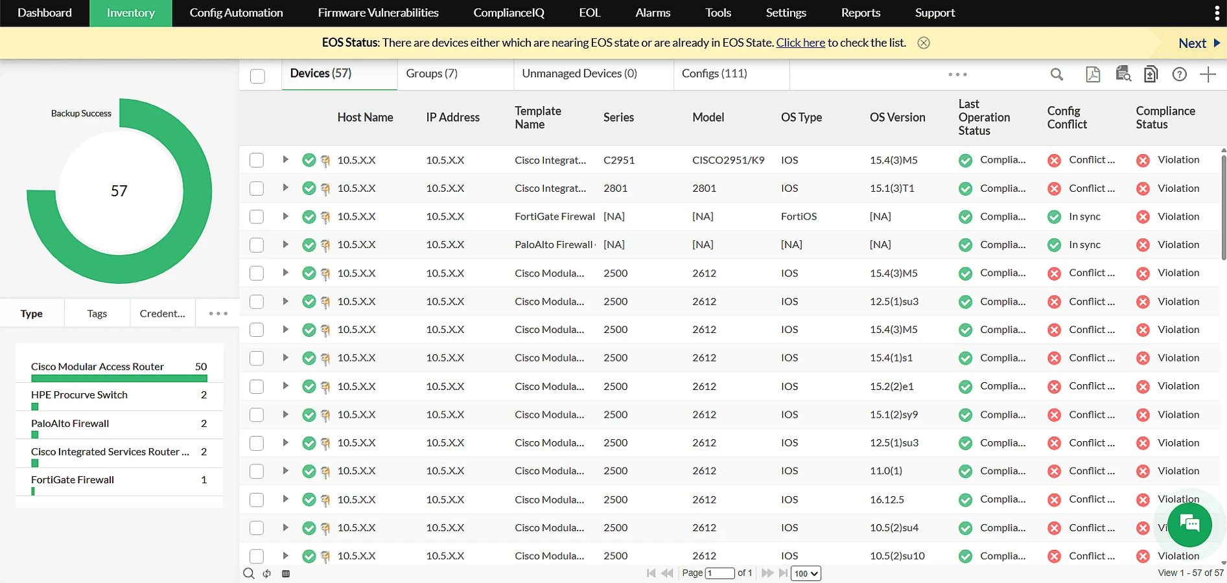1227x583 pixels.
Task: Switch to the Groups (7) tab
Action: (431, 73)
